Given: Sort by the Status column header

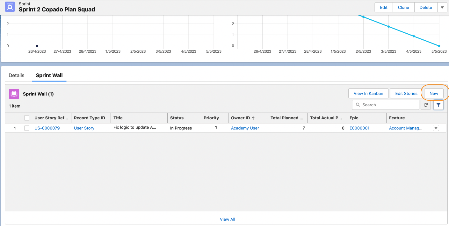Looking at the screenshot, I should [x=184, y=118].
